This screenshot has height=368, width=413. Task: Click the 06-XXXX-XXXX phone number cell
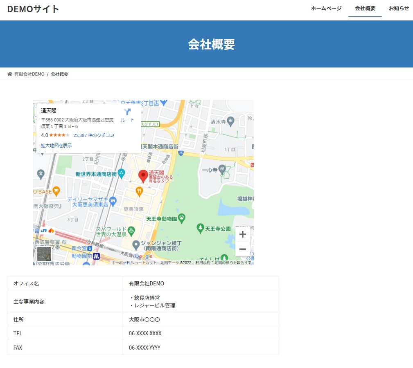(201, 333)
